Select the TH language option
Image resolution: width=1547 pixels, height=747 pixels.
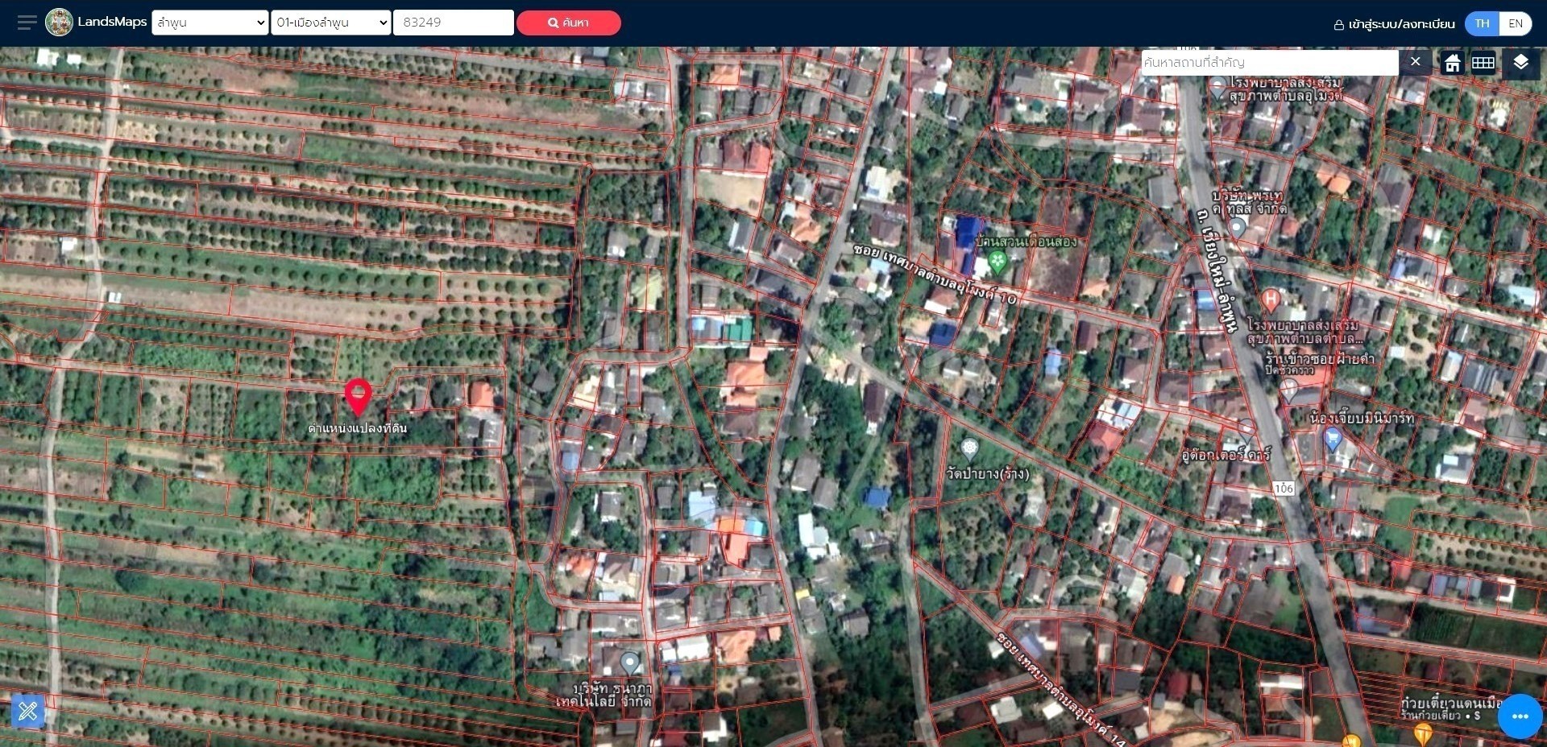tap(1482, 23)
